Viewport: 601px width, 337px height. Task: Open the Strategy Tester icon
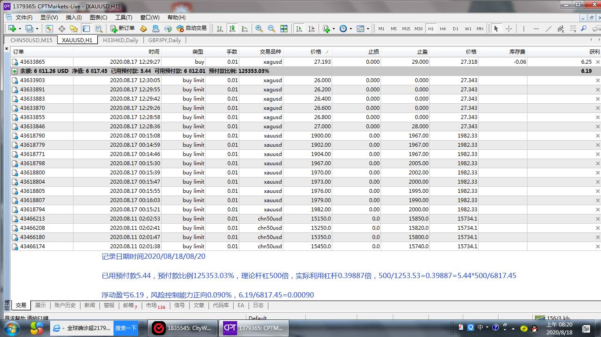click(x=99, y=29)
